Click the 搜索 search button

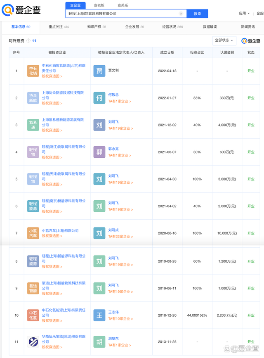[x=197, y=14]
